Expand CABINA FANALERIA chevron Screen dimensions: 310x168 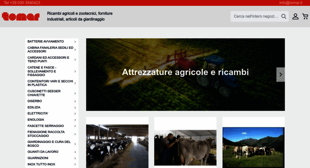click(x=75, y=50)
